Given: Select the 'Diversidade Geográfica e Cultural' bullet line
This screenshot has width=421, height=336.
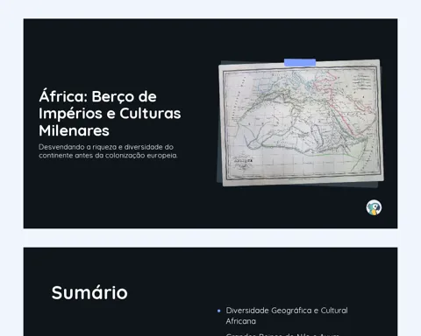Looking at the screenshot, I should click(x=287, y=311).
